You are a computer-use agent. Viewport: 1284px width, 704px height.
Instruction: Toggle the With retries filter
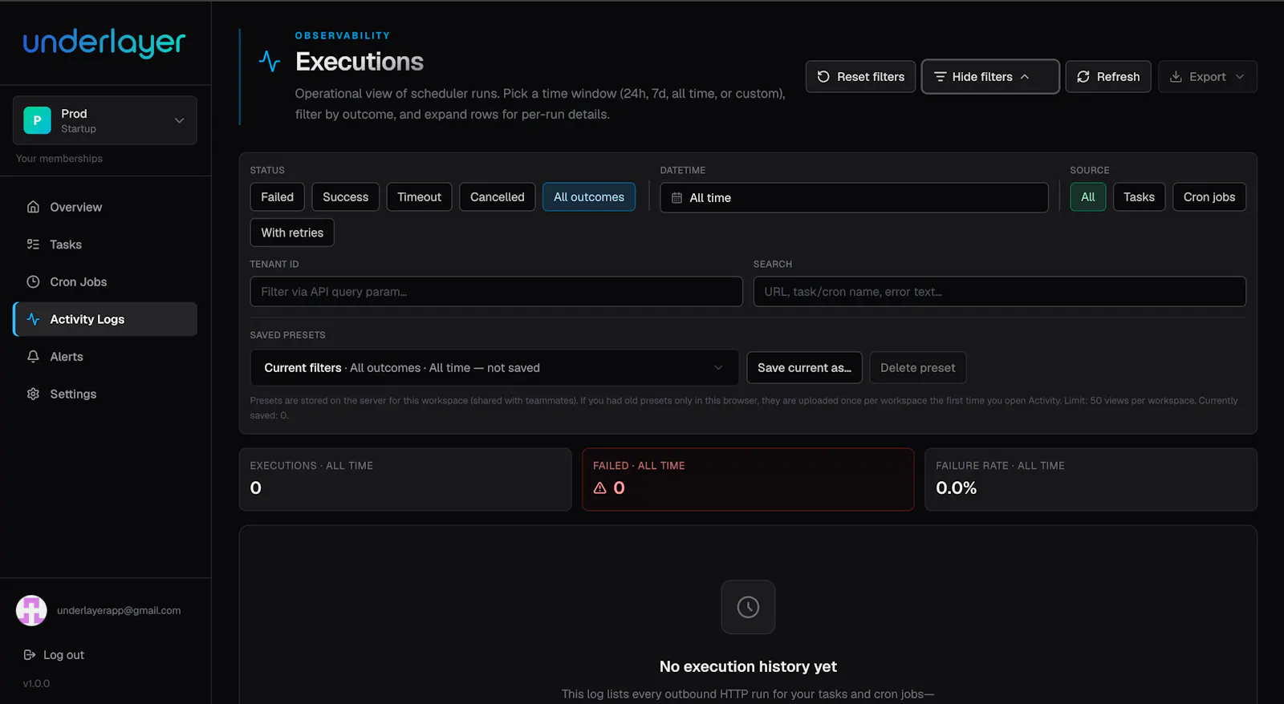point(292,233)
